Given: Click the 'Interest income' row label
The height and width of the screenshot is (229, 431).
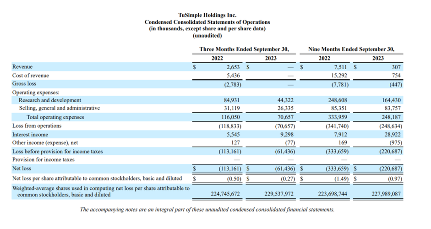Looking at the screenshot, I should (30, 135).
